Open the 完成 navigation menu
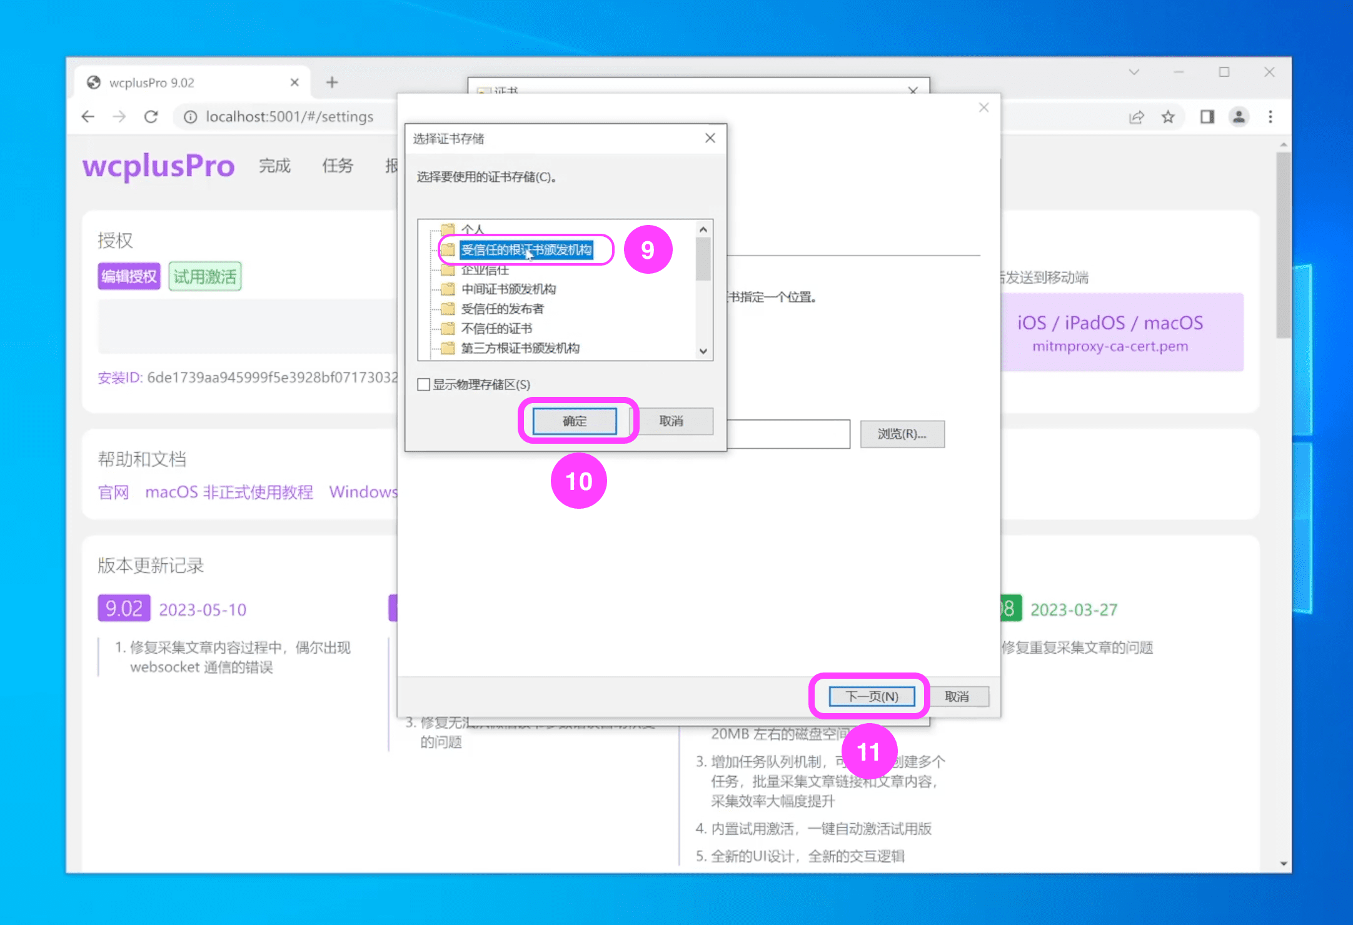The image size is (1353, 925). coord(275,166)
